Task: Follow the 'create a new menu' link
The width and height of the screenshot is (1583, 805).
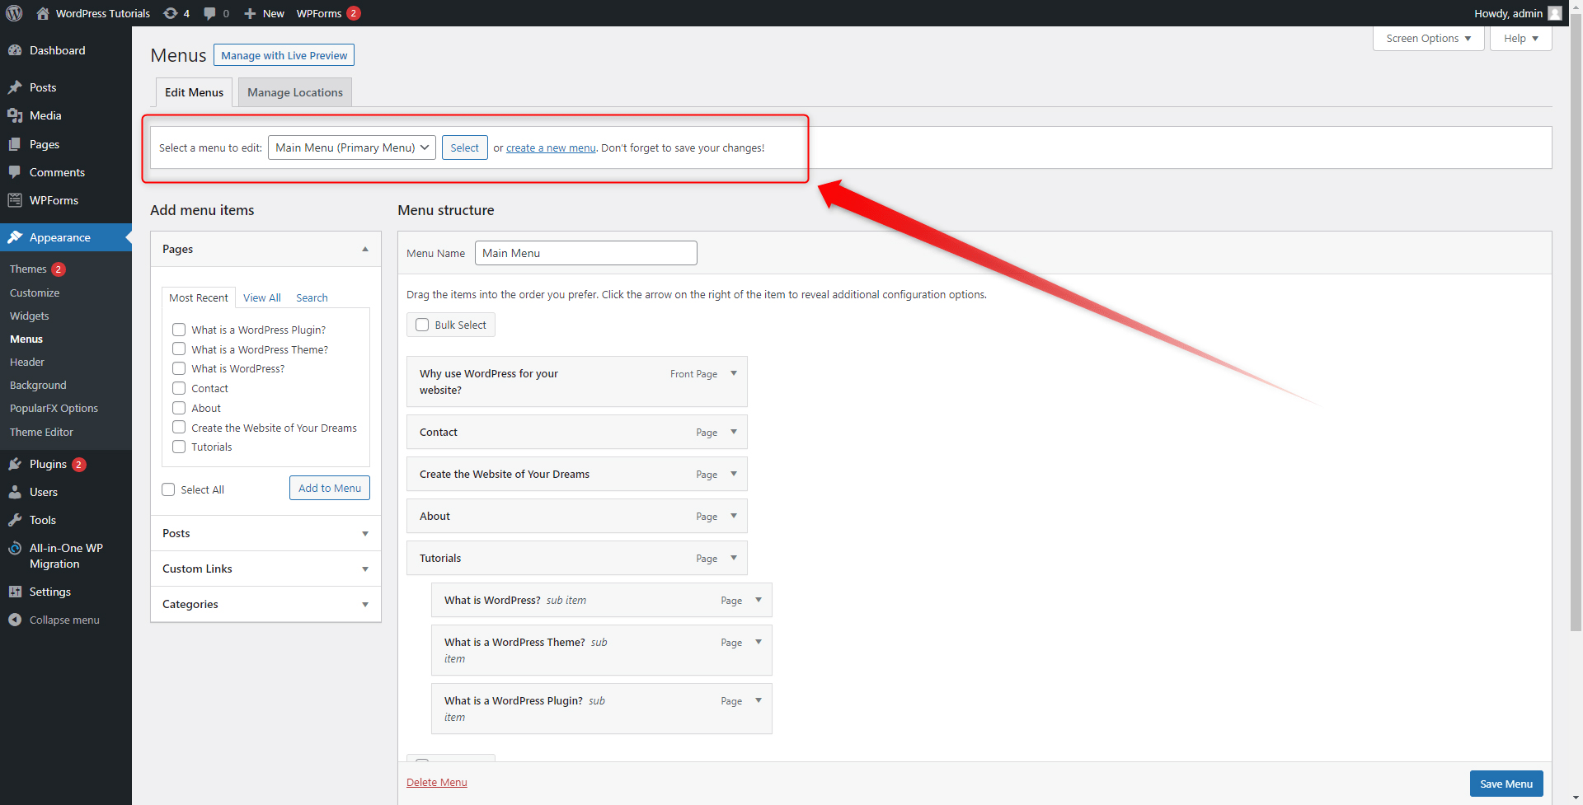Action: click(551, 148)
